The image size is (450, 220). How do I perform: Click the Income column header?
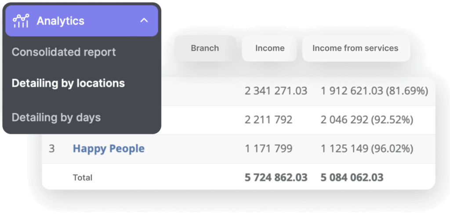click(270, 48)
